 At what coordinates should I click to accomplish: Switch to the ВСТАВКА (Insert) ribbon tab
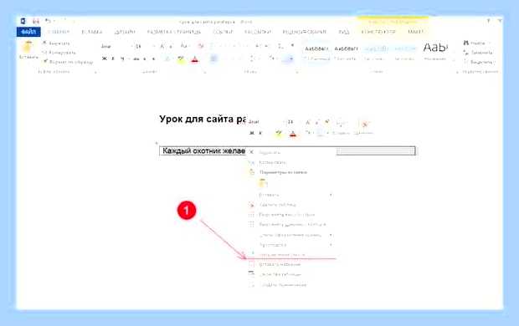click(x=92, y=32)
